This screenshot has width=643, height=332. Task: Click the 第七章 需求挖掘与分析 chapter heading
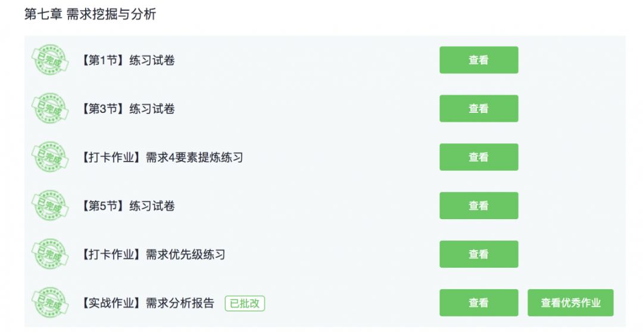point(90,14)
